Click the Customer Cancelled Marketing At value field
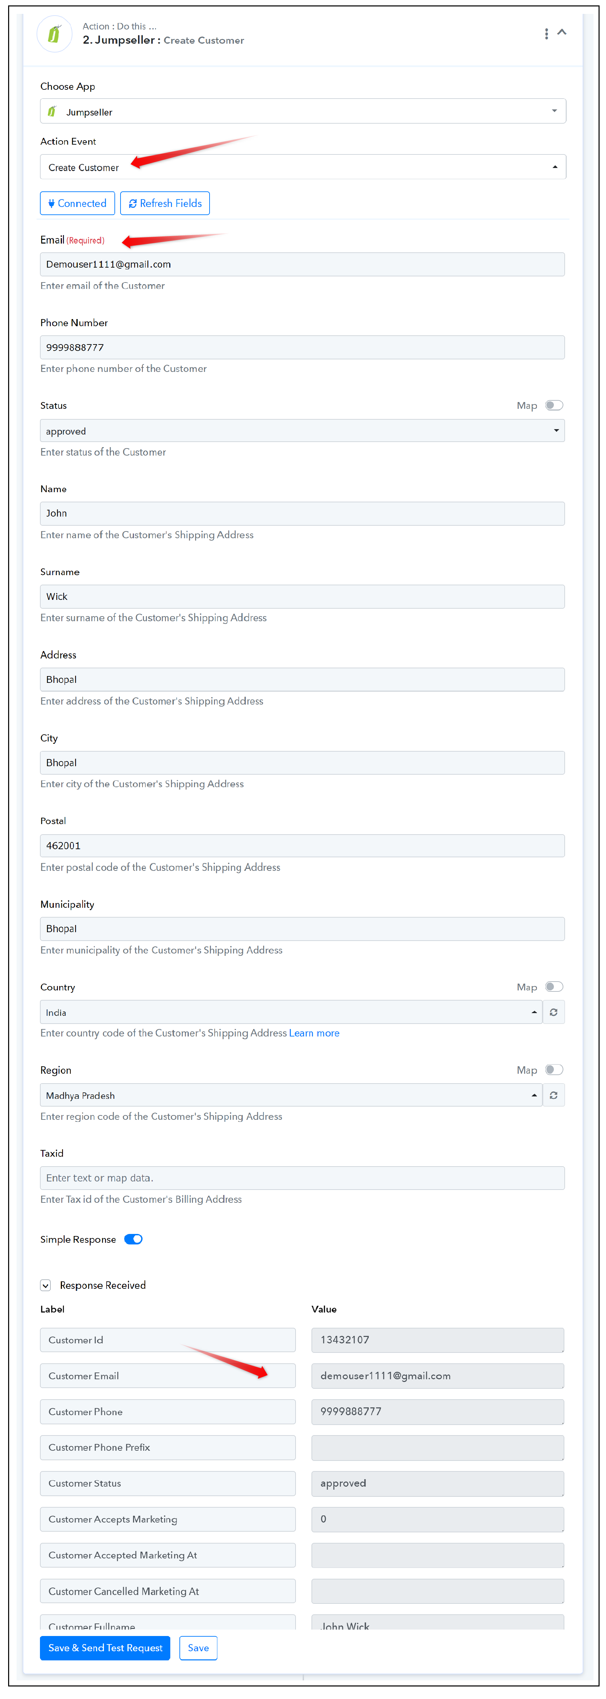Viewport: 606px width, 1699px height. coord(438,1592)
